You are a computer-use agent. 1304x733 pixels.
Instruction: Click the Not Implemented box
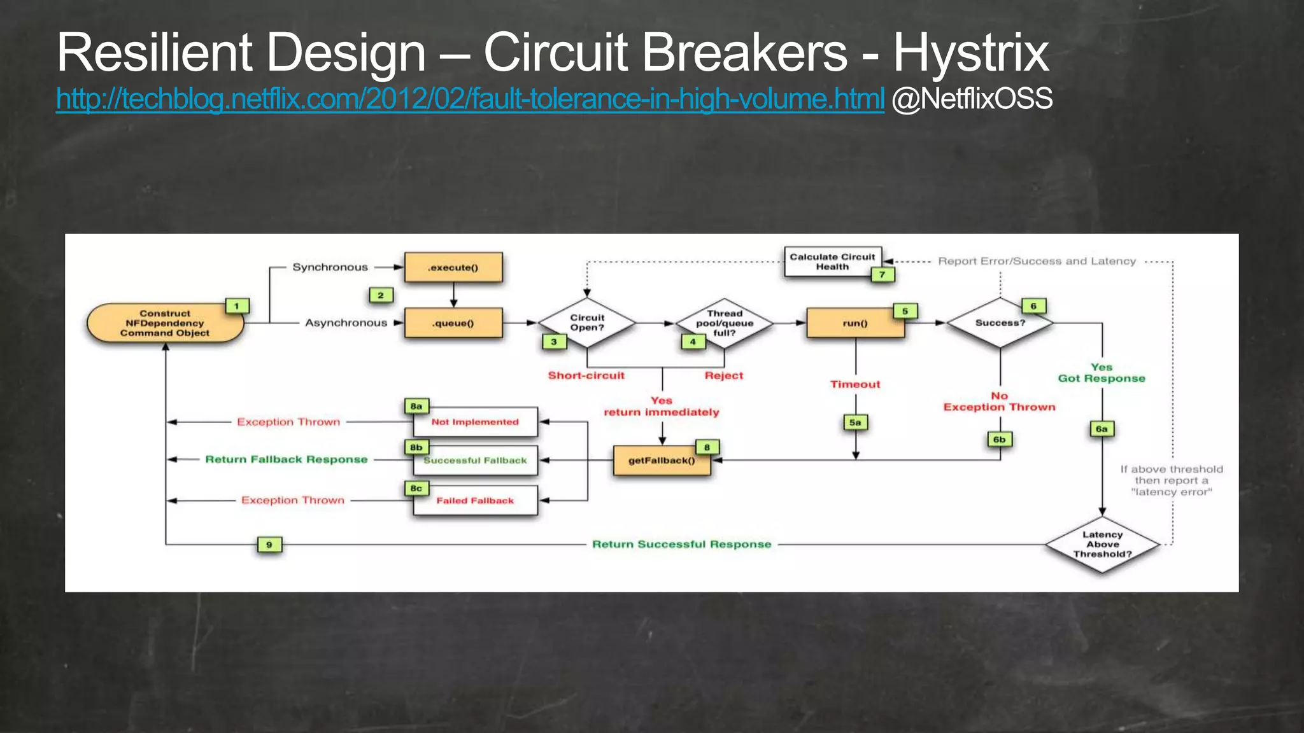(475, 422)
